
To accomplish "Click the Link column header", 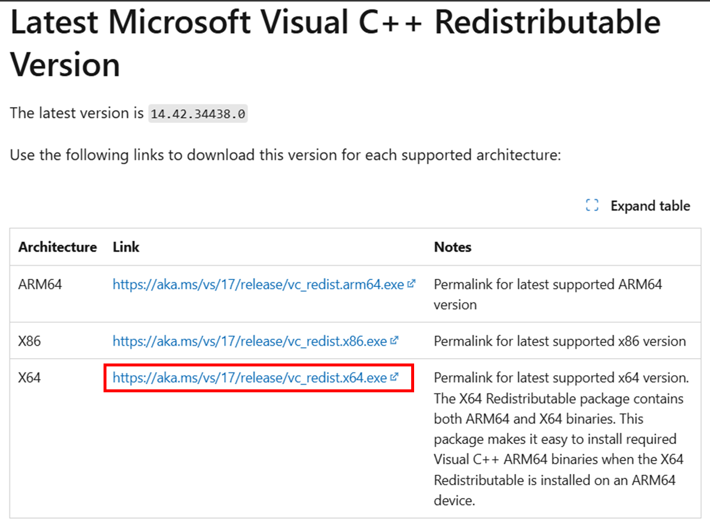I will point(126,247).
